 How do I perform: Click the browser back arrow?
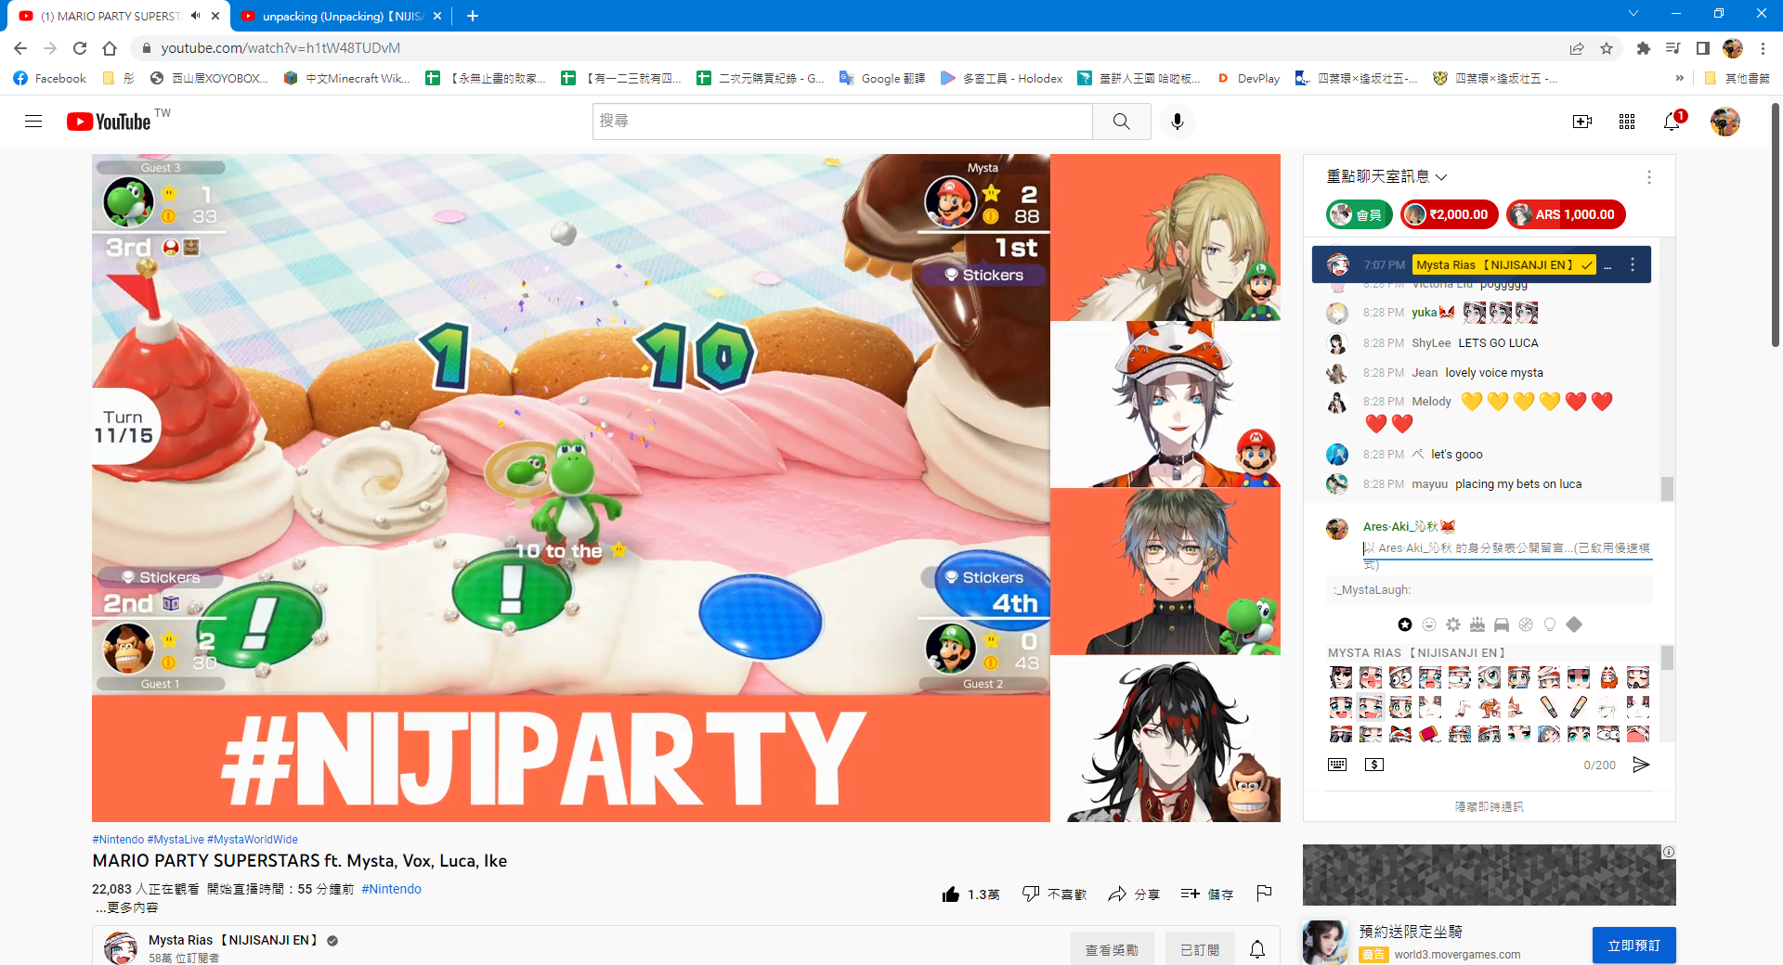[20, 48]
